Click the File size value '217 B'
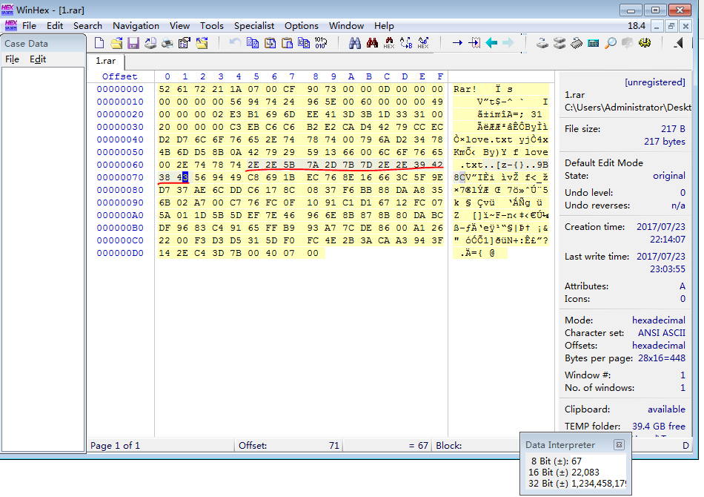 pos(673,129)
